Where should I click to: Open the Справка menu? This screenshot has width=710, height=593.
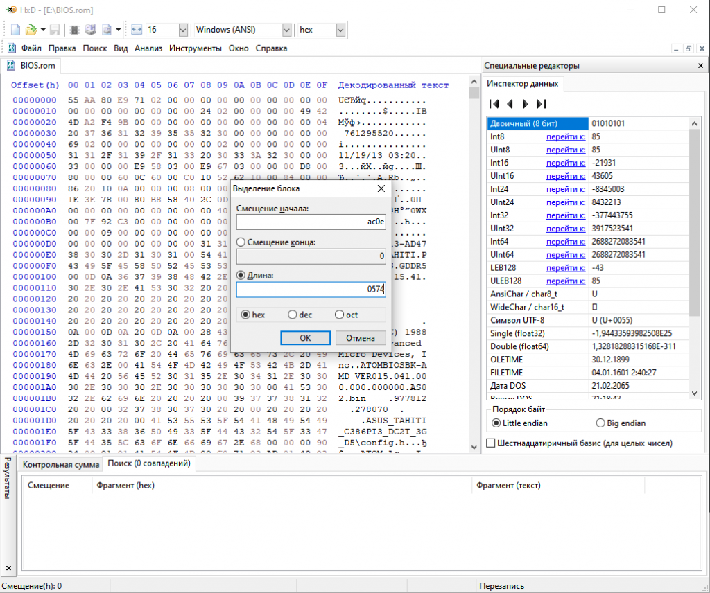tap(271, 48)
